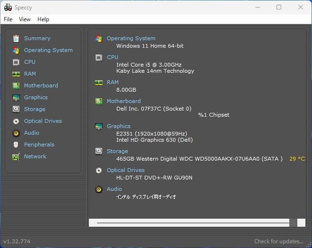Click E2351 monitor resolution text

click(x=152, y=133)
